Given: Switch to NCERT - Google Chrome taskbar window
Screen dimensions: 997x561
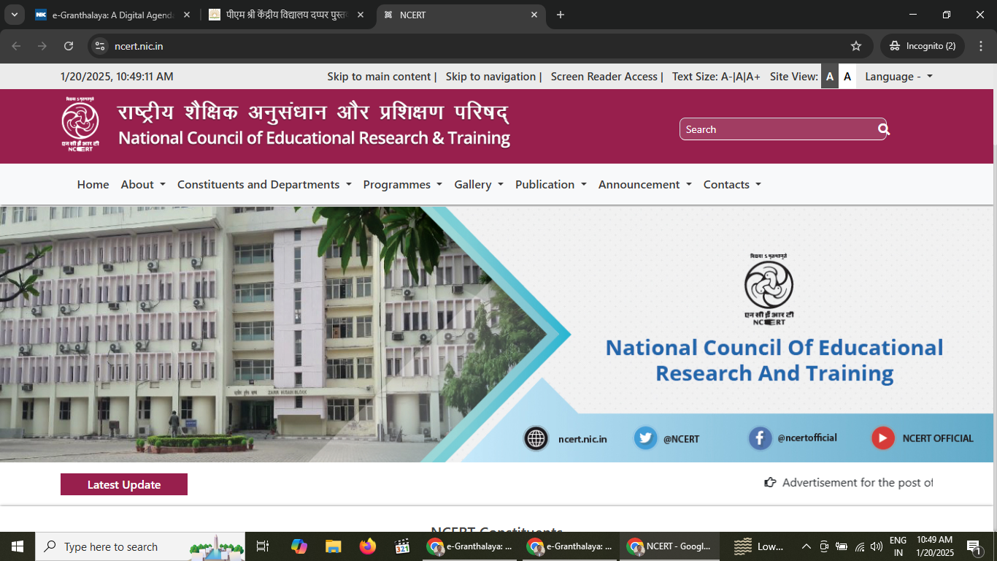Looking at the screenshot, I should [x=669, y=546].
